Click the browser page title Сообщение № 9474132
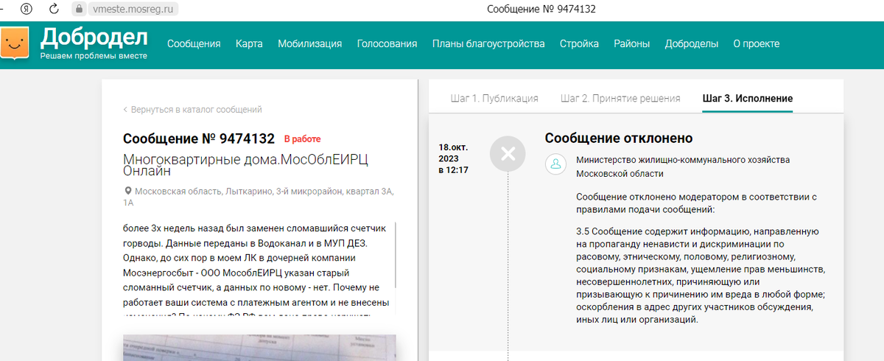Image resolution: width=884 pixels, height=361 pixels. pos(541,9)
